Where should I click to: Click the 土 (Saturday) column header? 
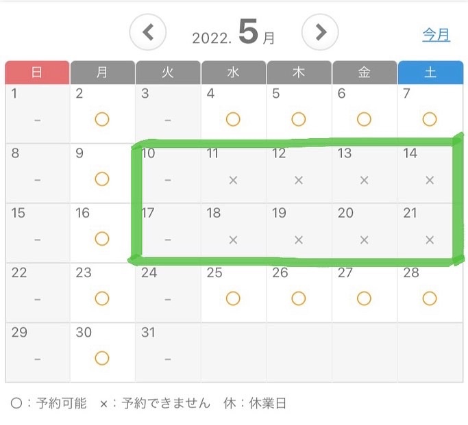[430, 73]
